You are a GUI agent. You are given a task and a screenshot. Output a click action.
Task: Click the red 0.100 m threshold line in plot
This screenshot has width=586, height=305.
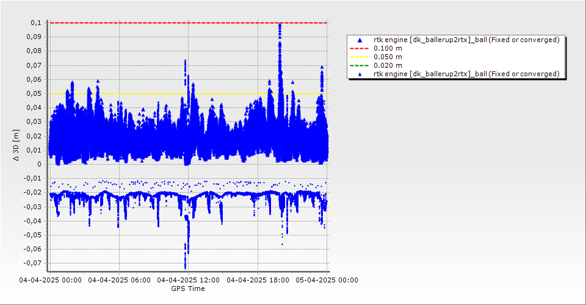(x=189, y=23)
